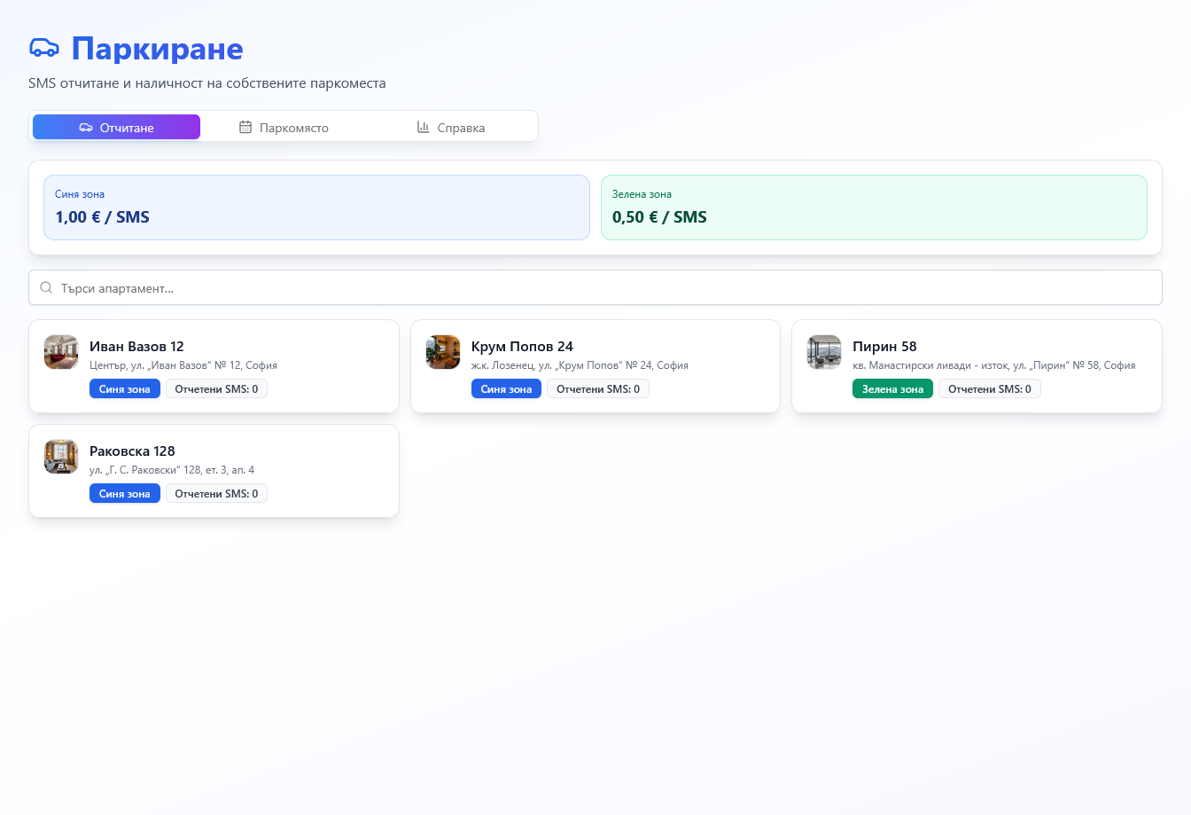This screenshot has height=815, width=1191.
Task: Select the Раковска 128 apartment title
Action: coord(132,451)
